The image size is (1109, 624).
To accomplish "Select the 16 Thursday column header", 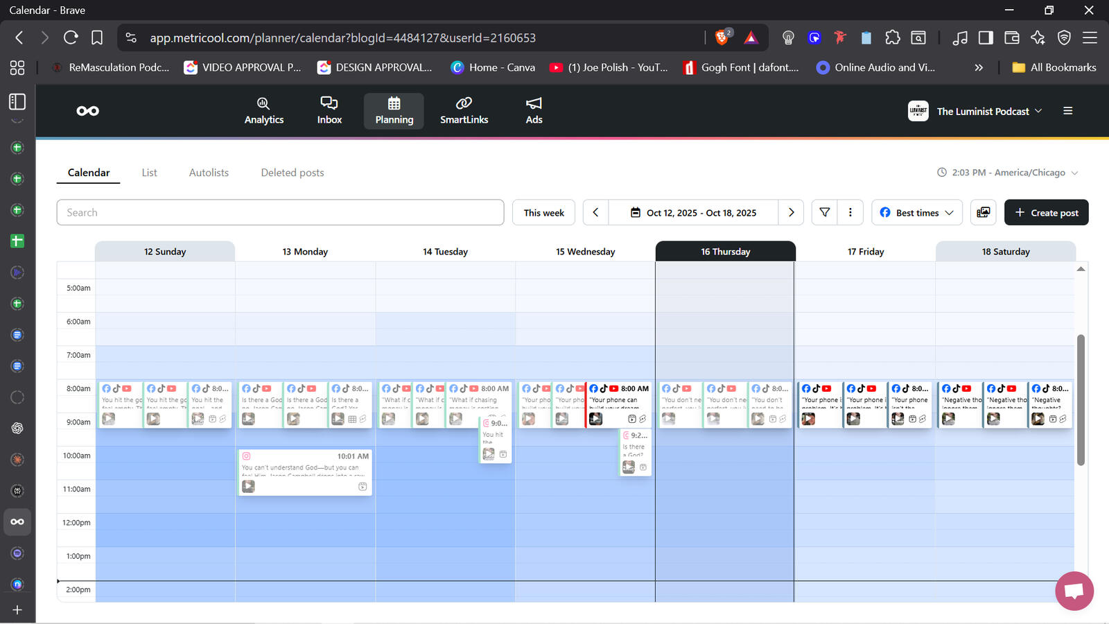I will click(x=725, y=252).
